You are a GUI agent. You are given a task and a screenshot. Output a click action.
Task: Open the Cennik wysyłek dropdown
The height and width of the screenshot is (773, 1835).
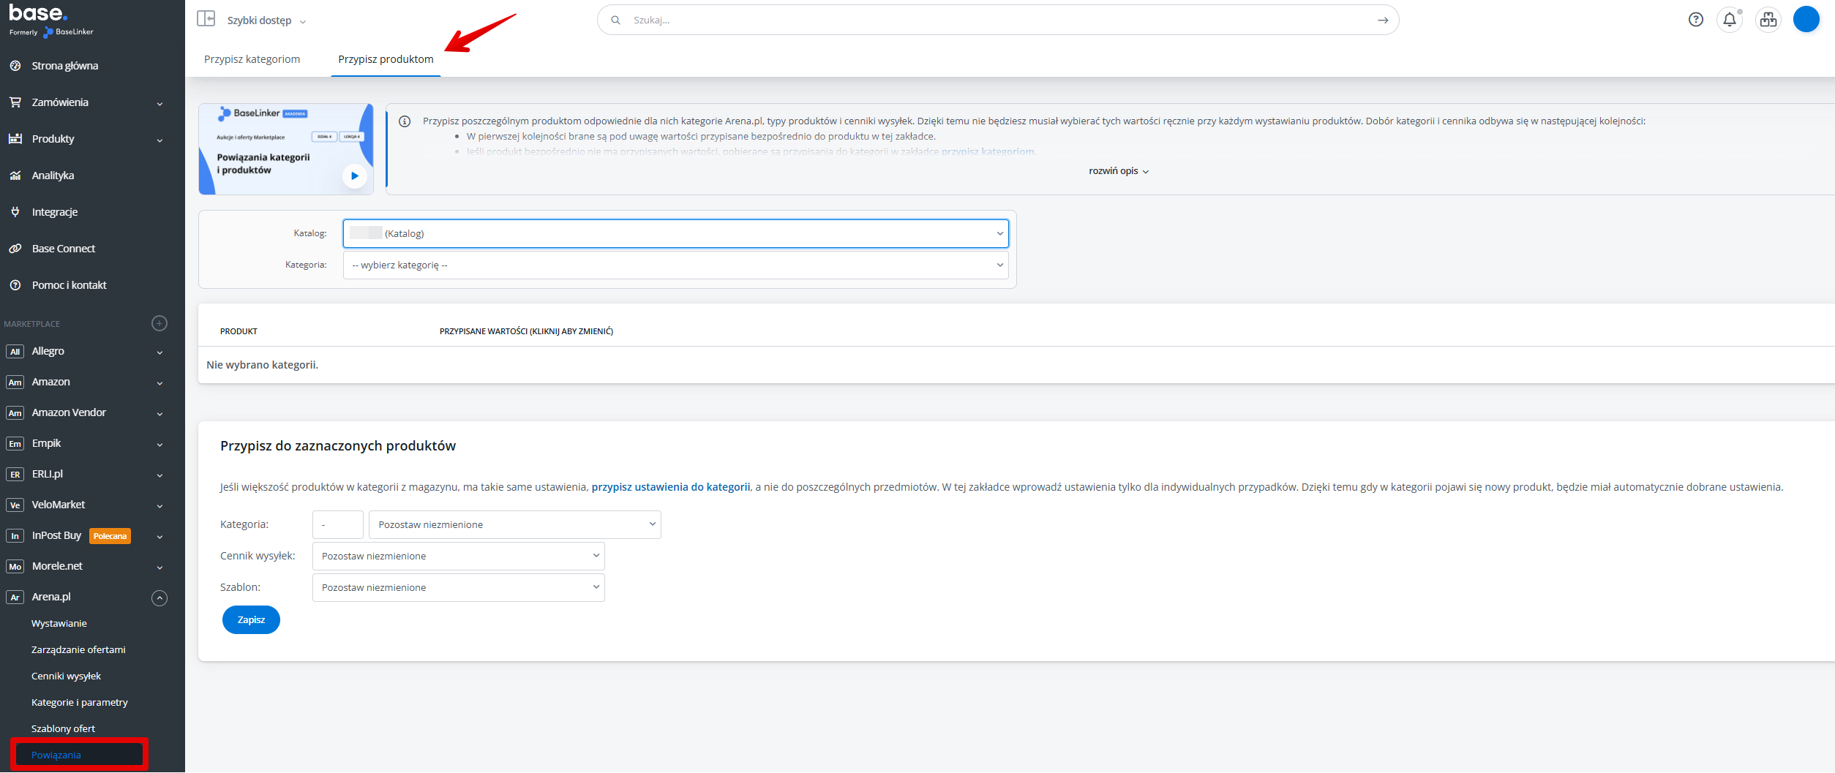458,556
